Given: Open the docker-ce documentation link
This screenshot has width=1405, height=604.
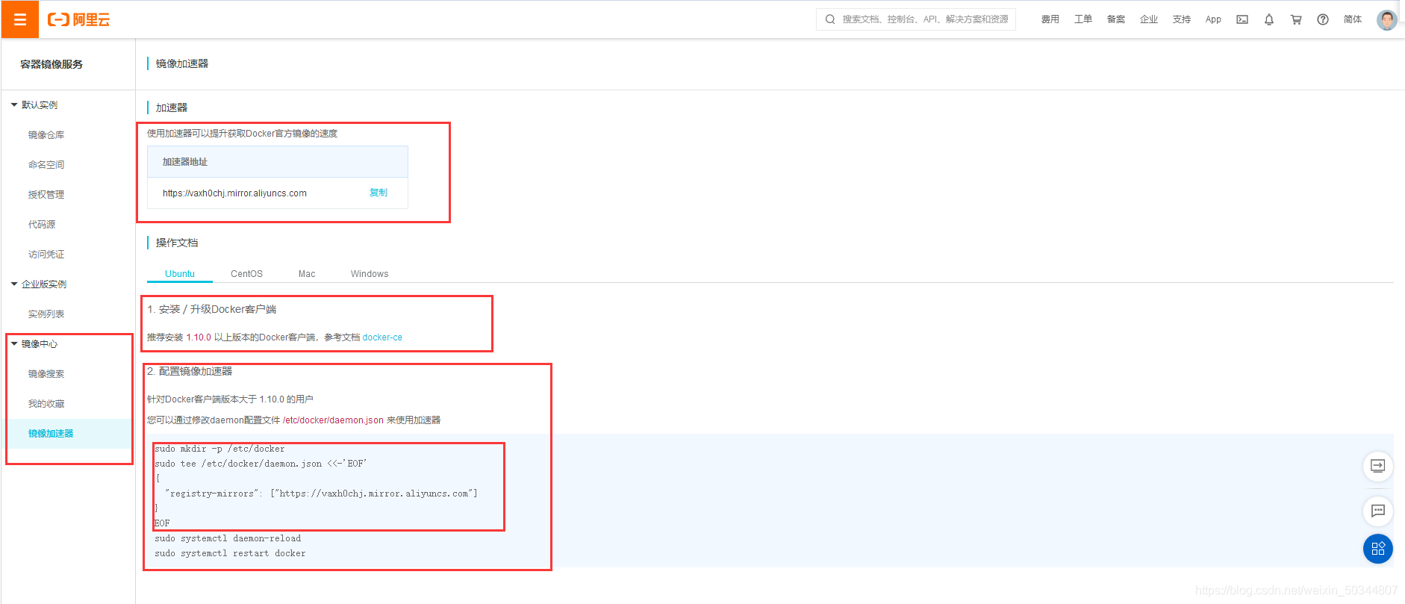Looking at the screenshot, I should point(382,337).
